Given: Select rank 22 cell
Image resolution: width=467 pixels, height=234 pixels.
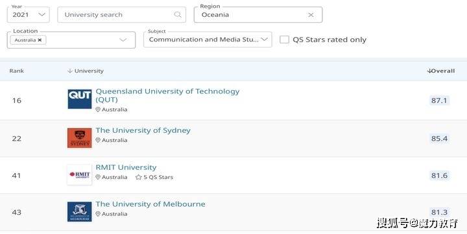Looking at the screenshot, I should [17, 139].
